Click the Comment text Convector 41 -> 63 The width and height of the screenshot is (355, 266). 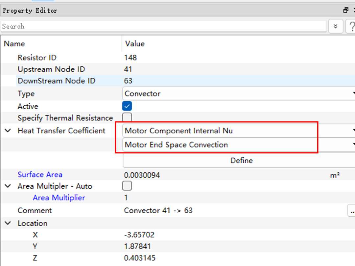(158, 210)
